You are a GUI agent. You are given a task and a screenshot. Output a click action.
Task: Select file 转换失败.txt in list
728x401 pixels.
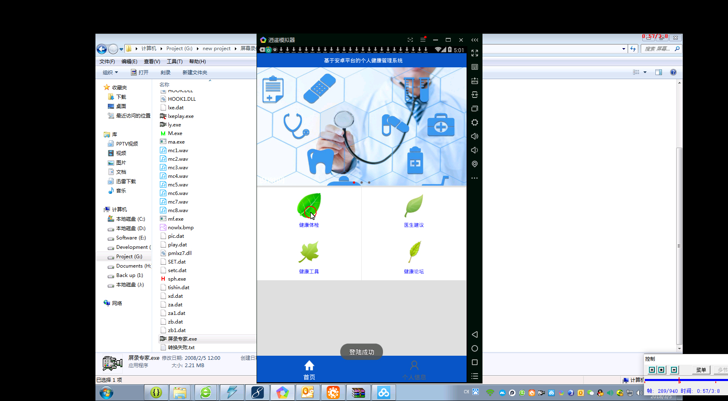click(181, 348)
